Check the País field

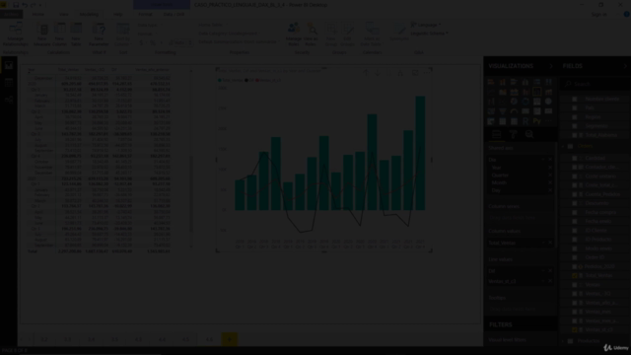575,107
